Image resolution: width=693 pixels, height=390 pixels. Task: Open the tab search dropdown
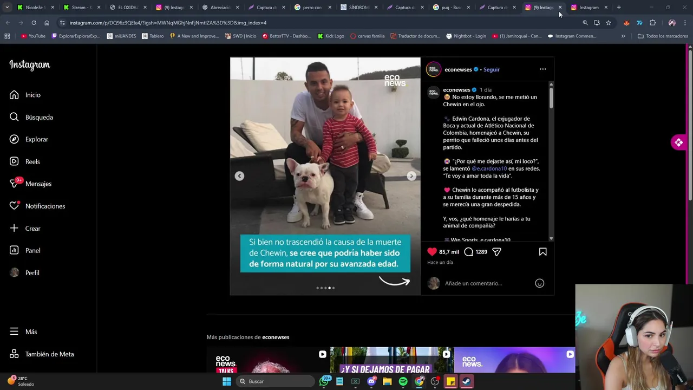coord(7,8)
